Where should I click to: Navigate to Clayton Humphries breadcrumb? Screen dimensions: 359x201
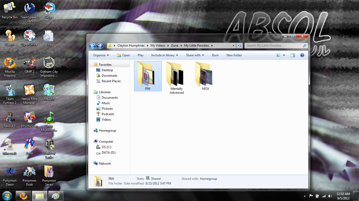[x=131, y=46]
